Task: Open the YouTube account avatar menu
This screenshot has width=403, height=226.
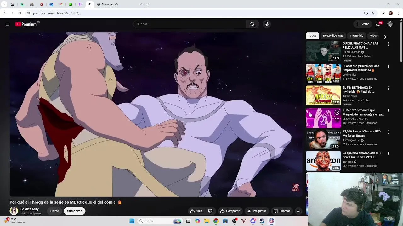Action: point(390,24)
